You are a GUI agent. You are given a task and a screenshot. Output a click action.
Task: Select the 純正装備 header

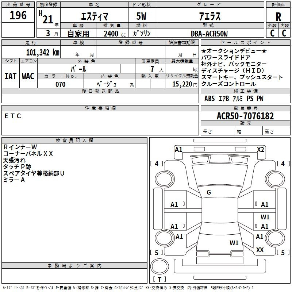245,91
